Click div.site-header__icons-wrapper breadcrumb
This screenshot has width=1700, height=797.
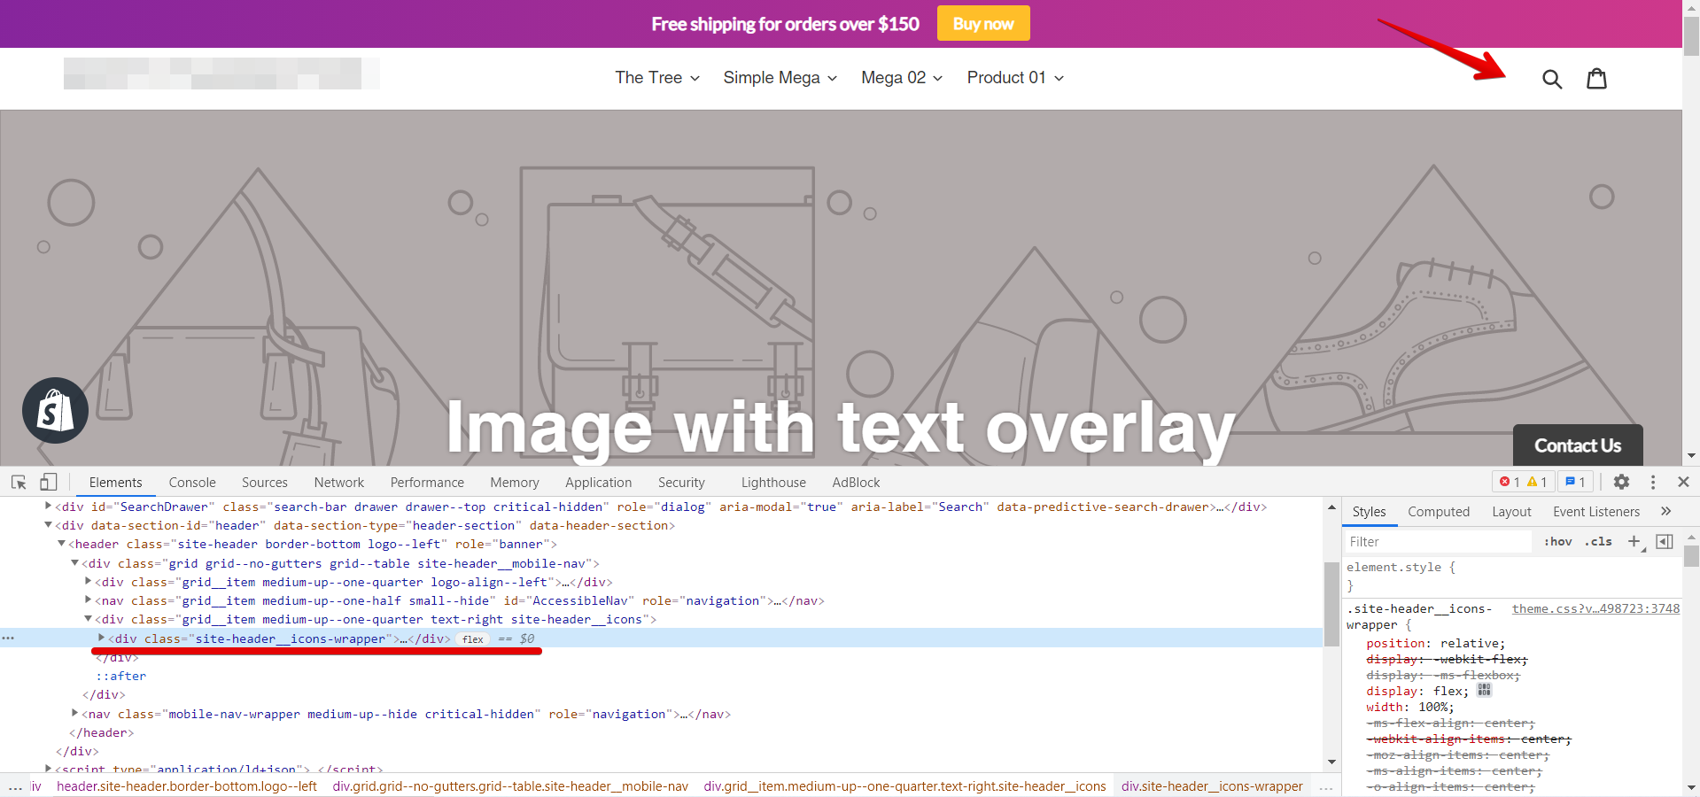[1212, 786]
